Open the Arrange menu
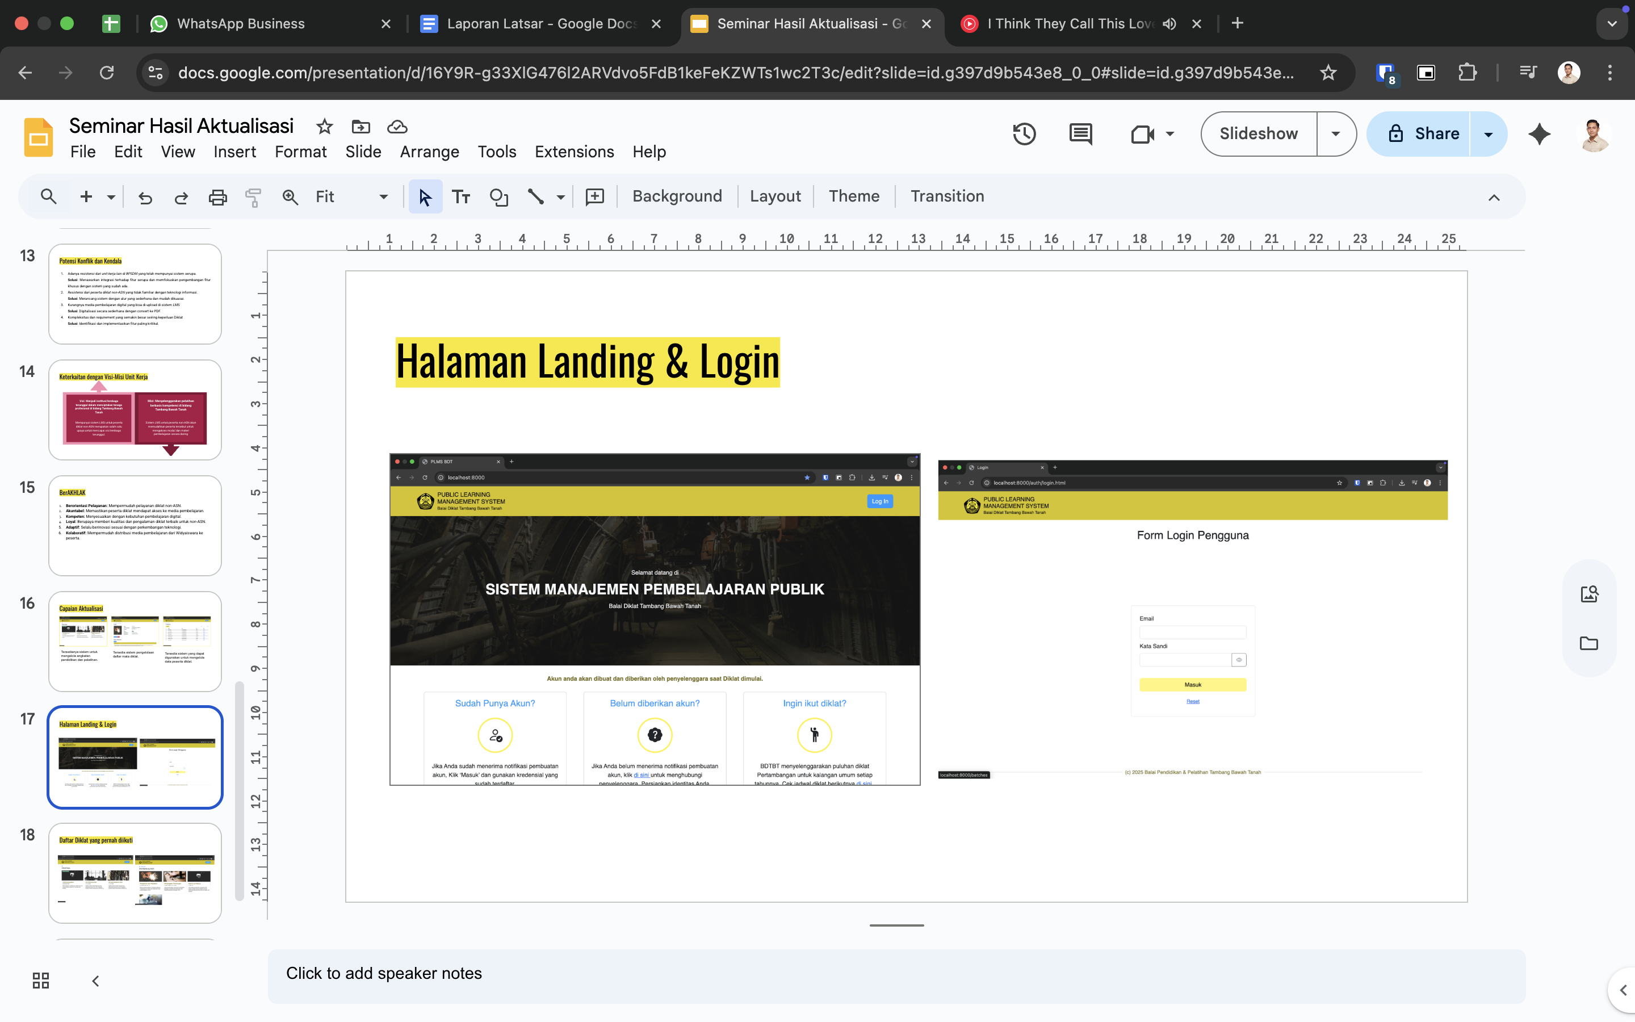Screen dimensions: 1635x1022 [429, 152]
